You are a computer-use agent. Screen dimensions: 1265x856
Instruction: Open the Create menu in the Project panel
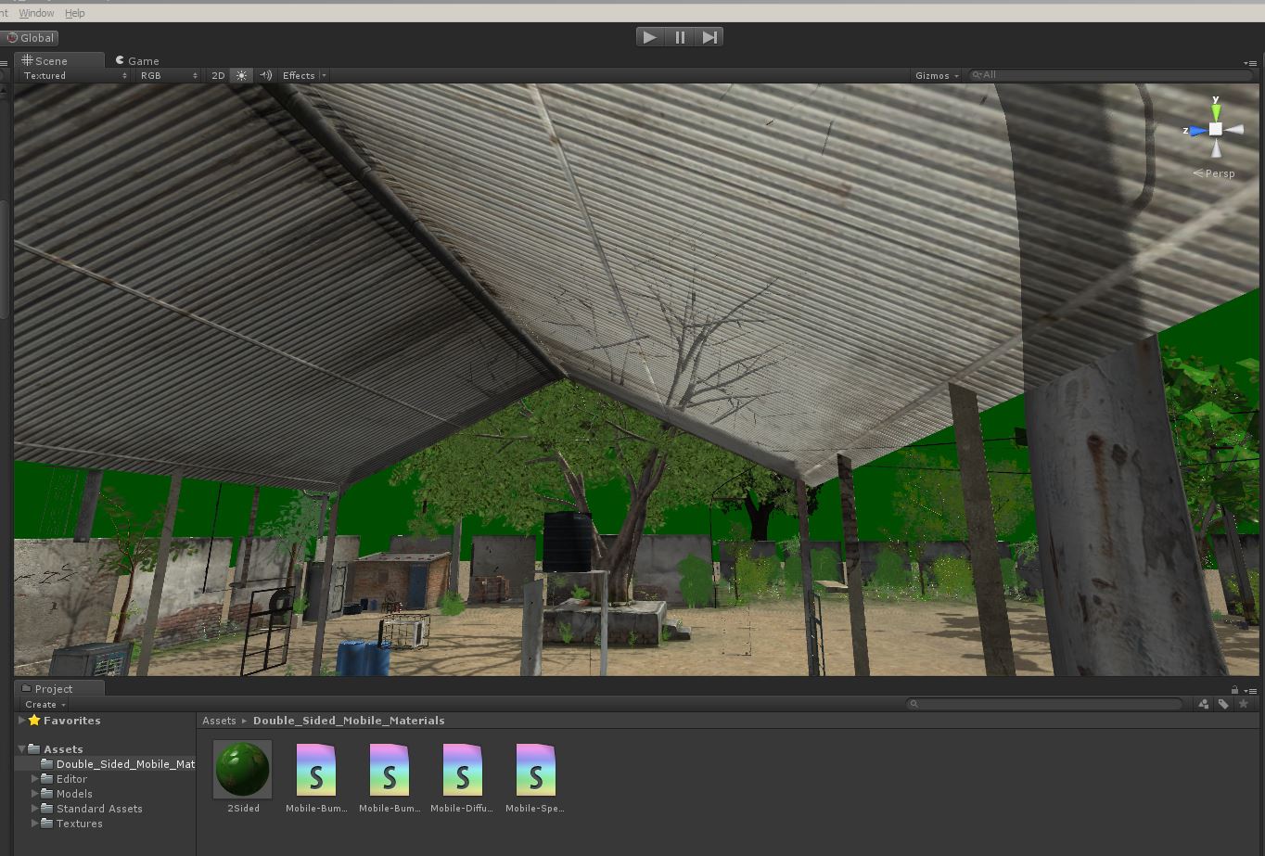click(x=42, y=704)
